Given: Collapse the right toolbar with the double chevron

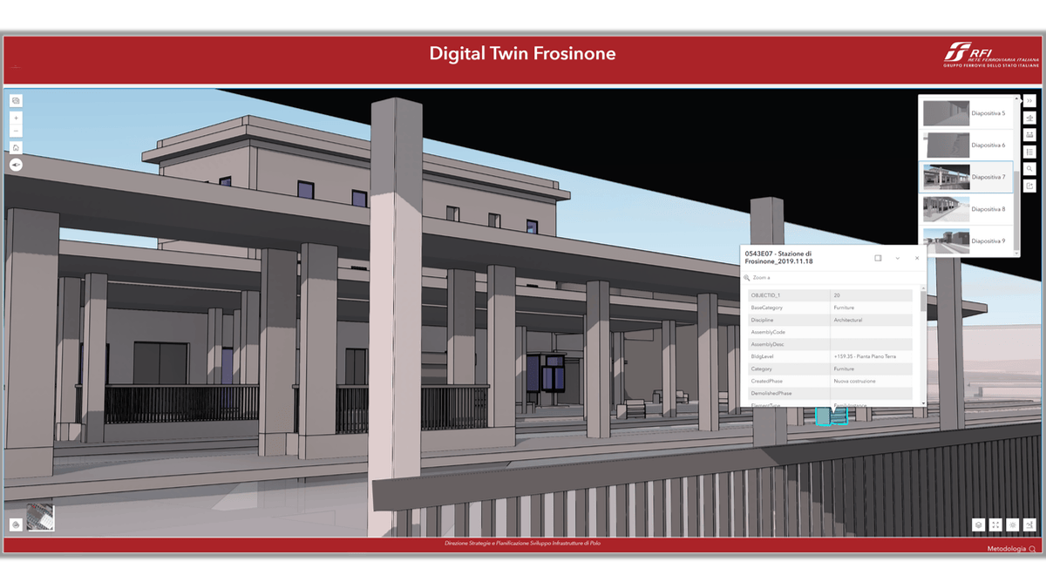Looking at the screenshot, I should [x=1029, y=101].
